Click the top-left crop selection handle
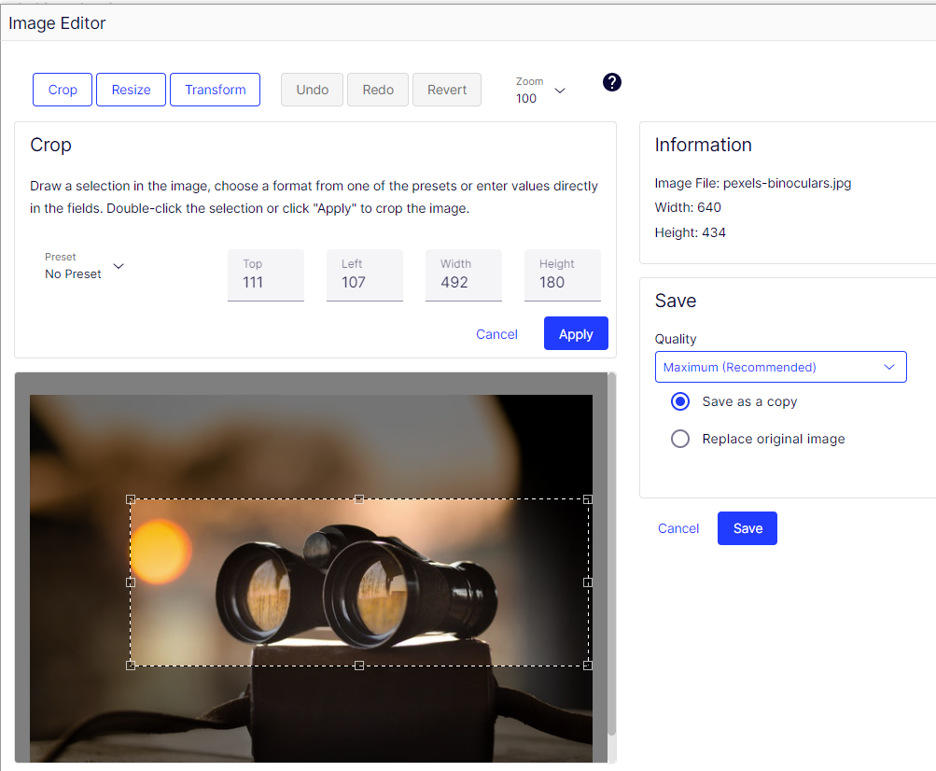Viewport: 936px width, 771px height. (x=131, y=499)
